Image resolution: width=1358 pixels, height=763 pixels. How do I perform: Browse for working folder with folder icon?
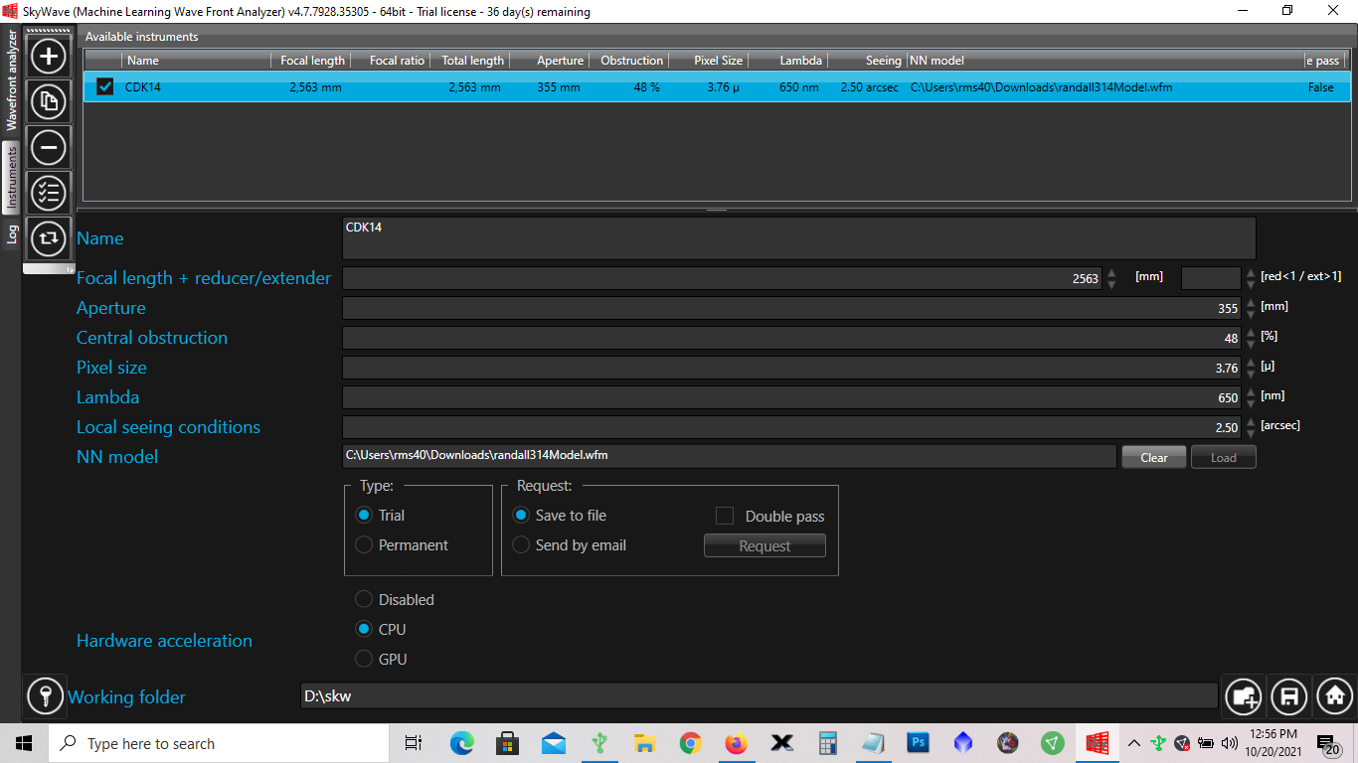point(1244,695)
